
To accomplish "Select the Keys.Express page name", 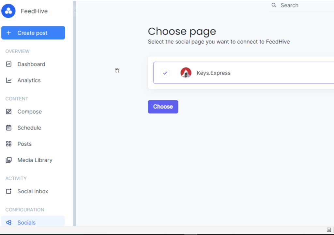I will pyautogui.click(x=213, y=73).
